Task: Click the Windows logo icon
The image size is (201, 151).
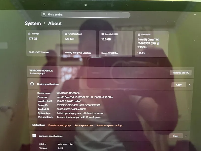Action: (x=34, y=136)
